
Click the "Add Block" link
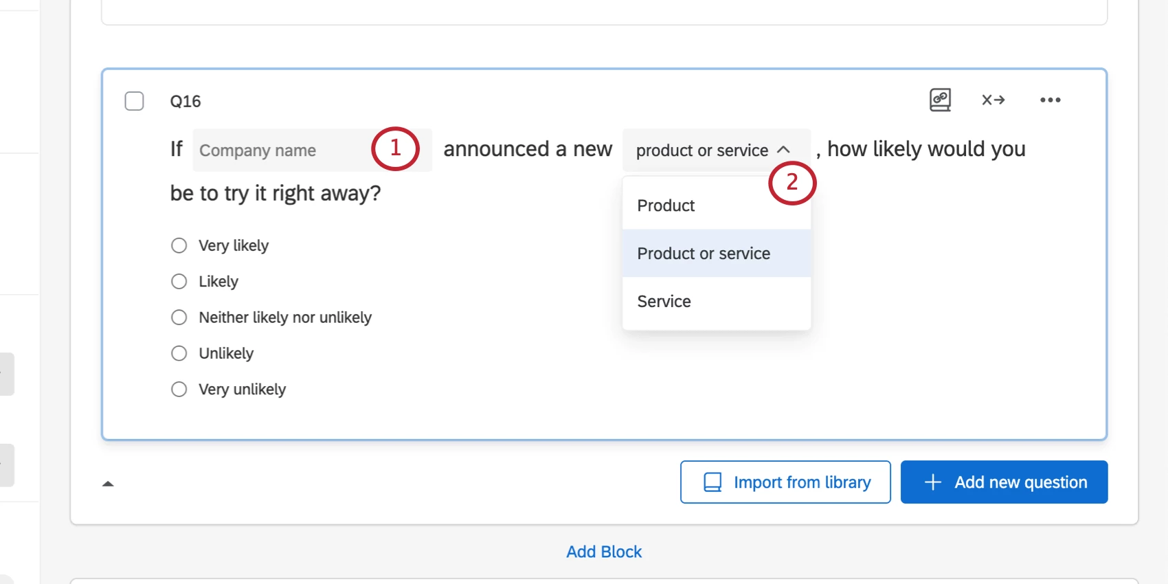click(604, 552)
